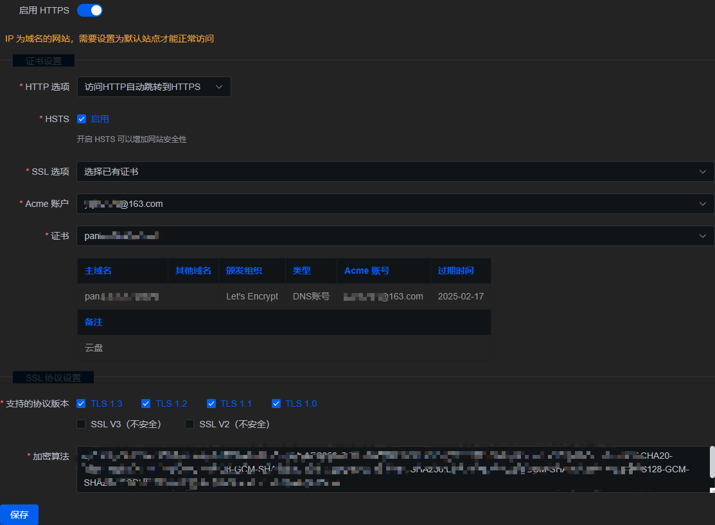Open the HTTP 选项 dropdown
715x525 pixels.
click(x=154, y=87)
